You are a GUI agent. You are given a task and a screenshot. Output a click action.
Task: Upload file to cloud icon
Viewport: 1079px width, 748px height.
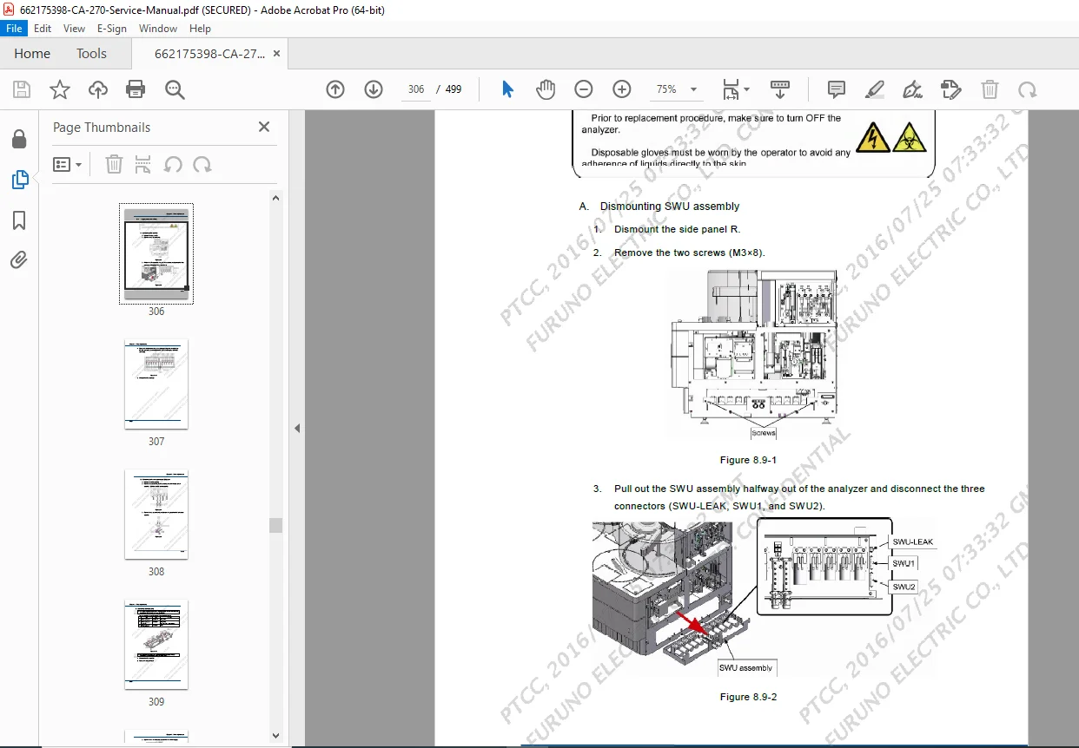coord(98,89)
